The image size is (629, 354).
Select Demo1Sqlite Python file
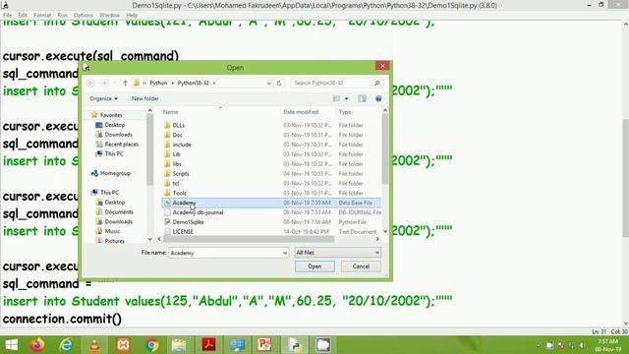[188, 222]
